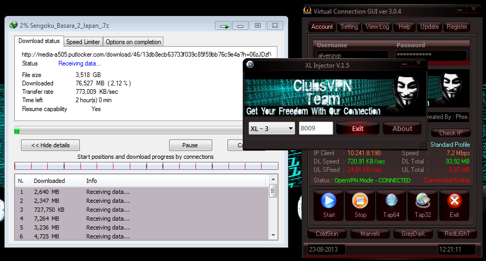The height and width of the screenshot is (261, 486).
Task: Click the ClubsVPN Team banner image
Action: (334, 94)
